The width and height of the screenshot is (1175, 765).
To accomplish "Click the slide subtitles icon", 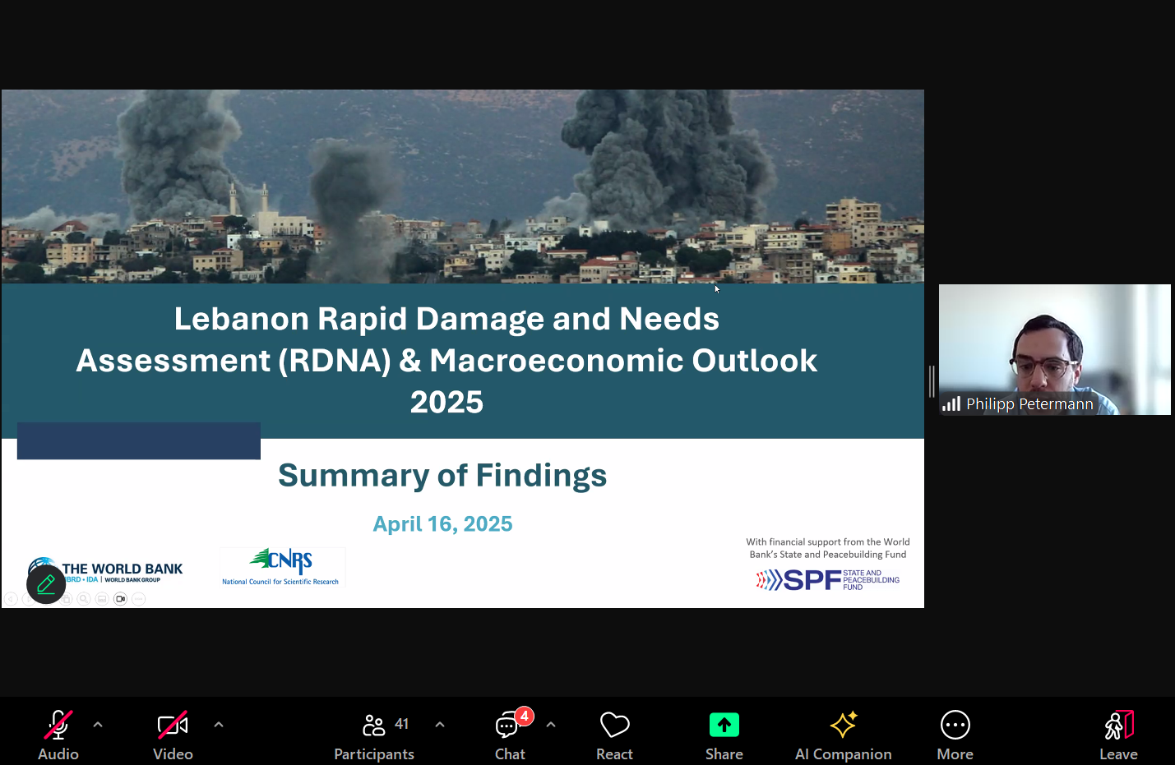I will [x=102, y=599].
